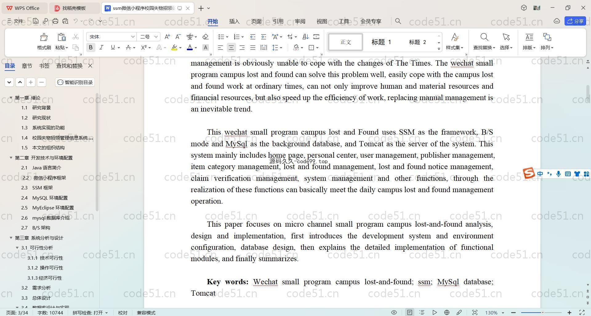The width and height of the screenshot is (591, 316).
Task: Click the full screen icon in status bar
Action: coord(582,312)
